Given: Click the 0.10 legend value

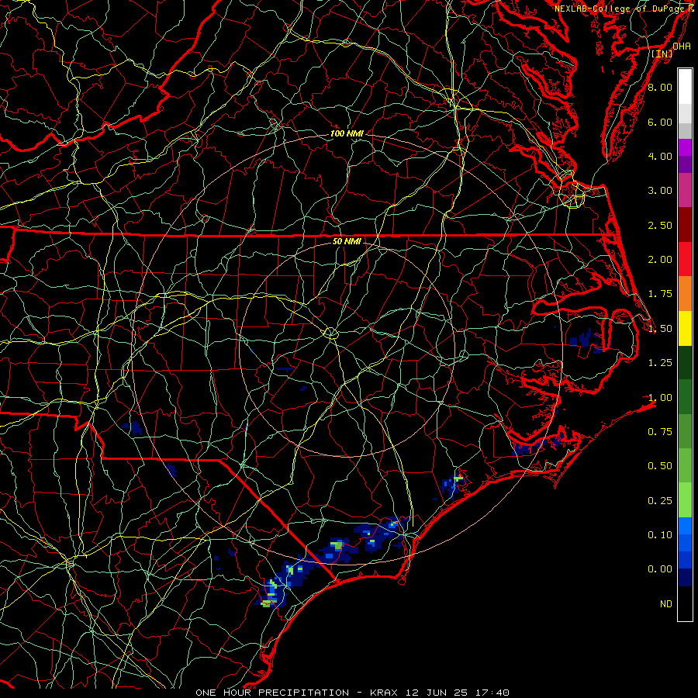Looking at the screenshot, I should pyautogui.click(x=660, y=535).
